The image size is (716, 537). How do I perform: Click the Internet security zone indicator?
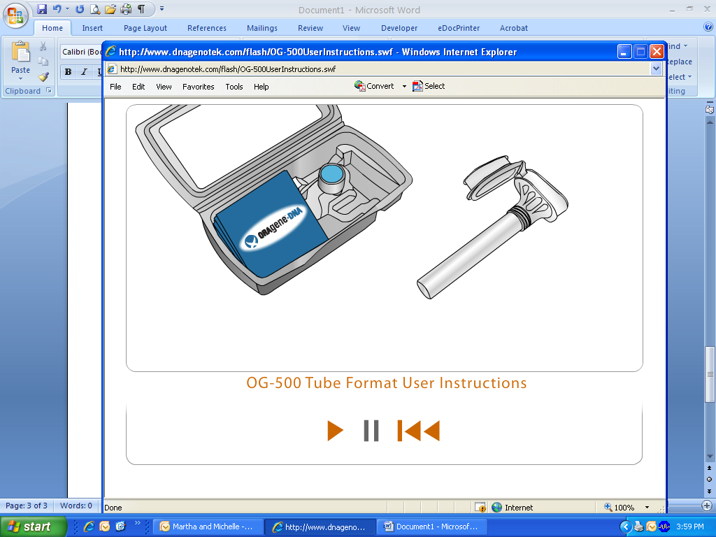pyautogui.click(x=513, y=508)
